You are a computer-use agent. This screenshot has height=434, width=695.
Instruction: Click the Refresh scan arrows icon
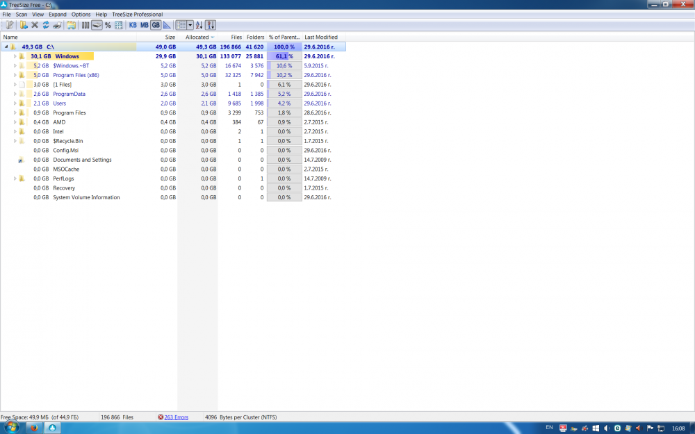click(x=46, y=25)
